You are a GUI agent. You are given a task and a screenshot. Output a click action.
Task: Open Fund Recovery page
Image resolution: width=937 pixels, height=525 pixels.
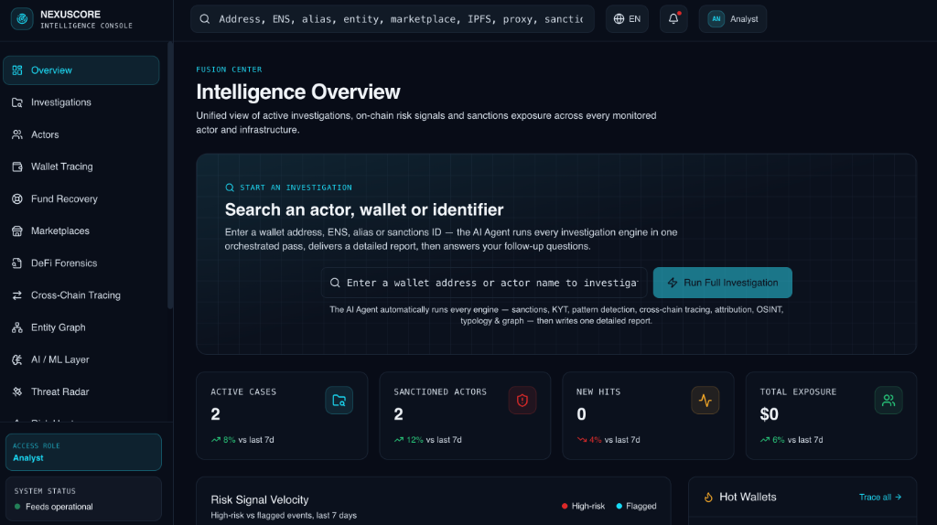point(81,198)
